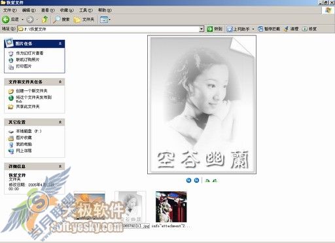
Task: Collapse the Picture Tasks panel
Action: [x=60, y=44]
